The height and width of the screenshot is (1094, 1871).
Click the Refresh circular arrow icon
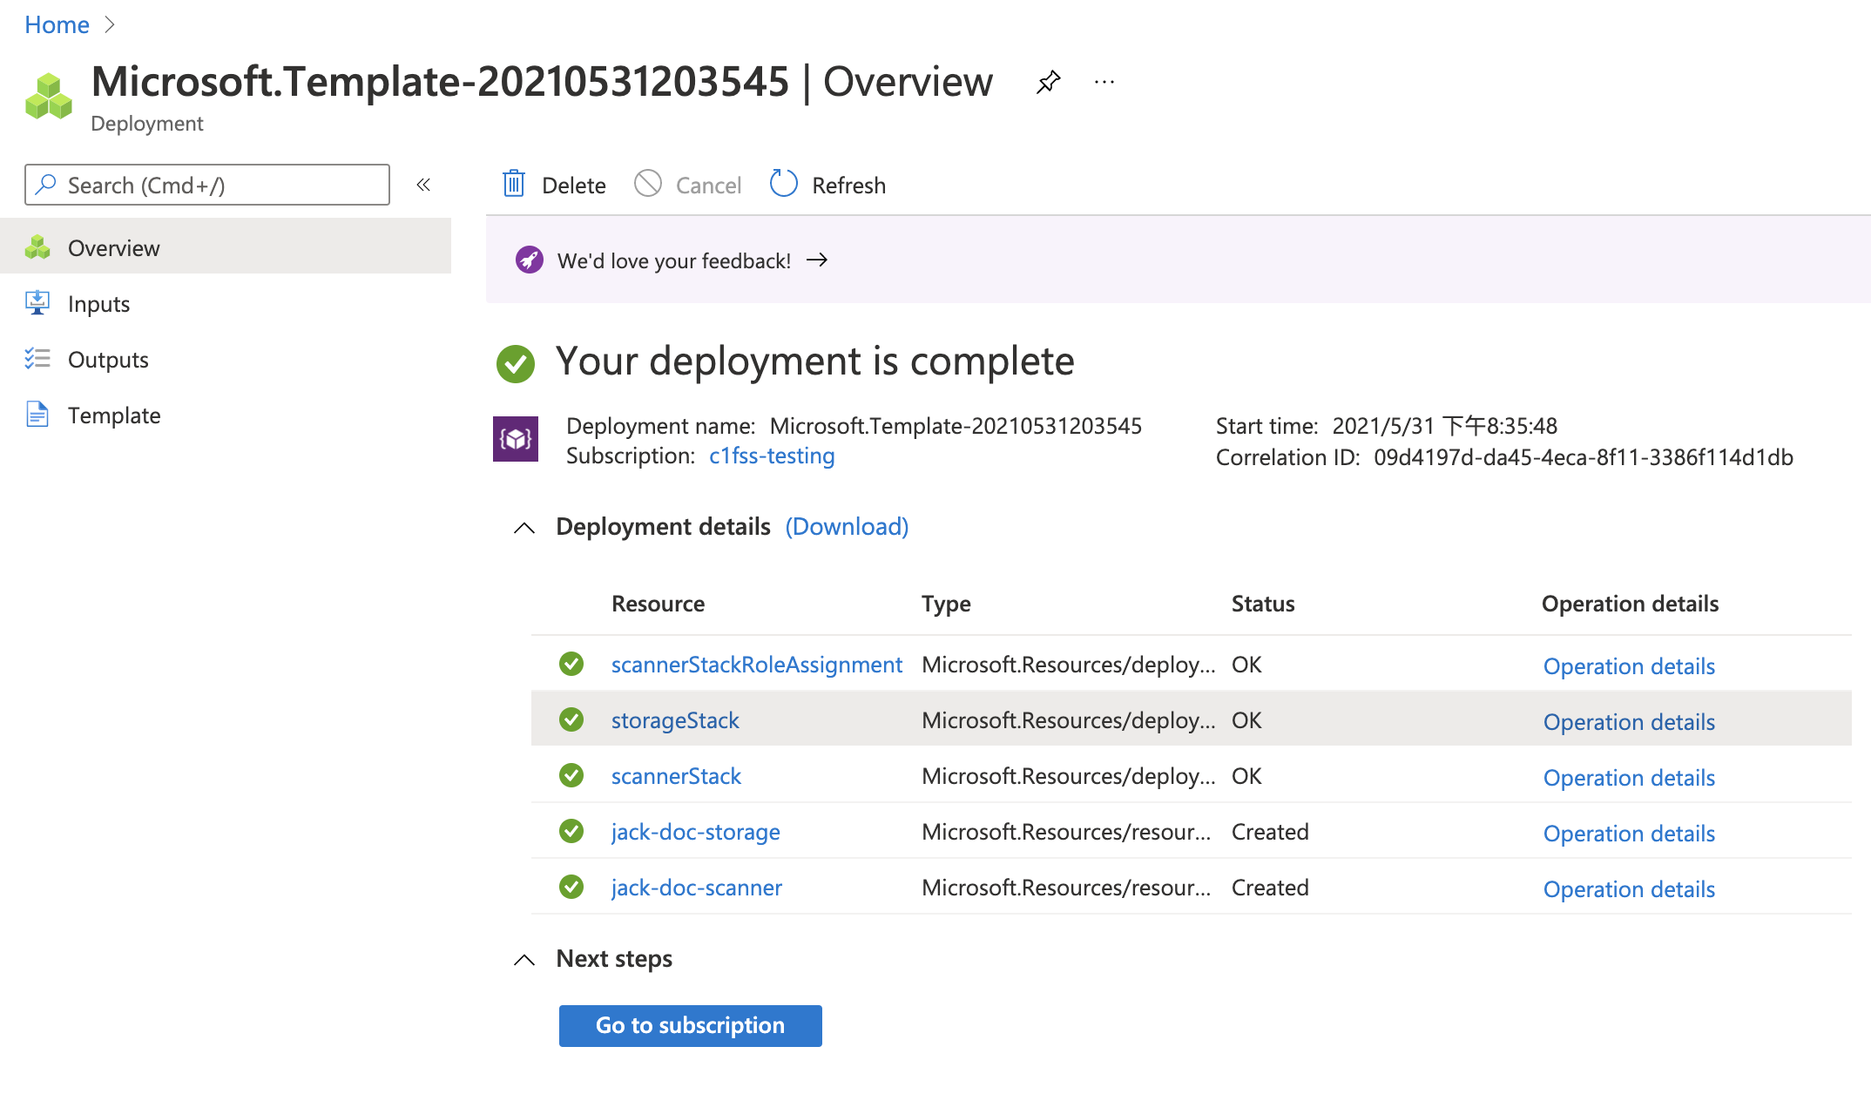[784, 184]
